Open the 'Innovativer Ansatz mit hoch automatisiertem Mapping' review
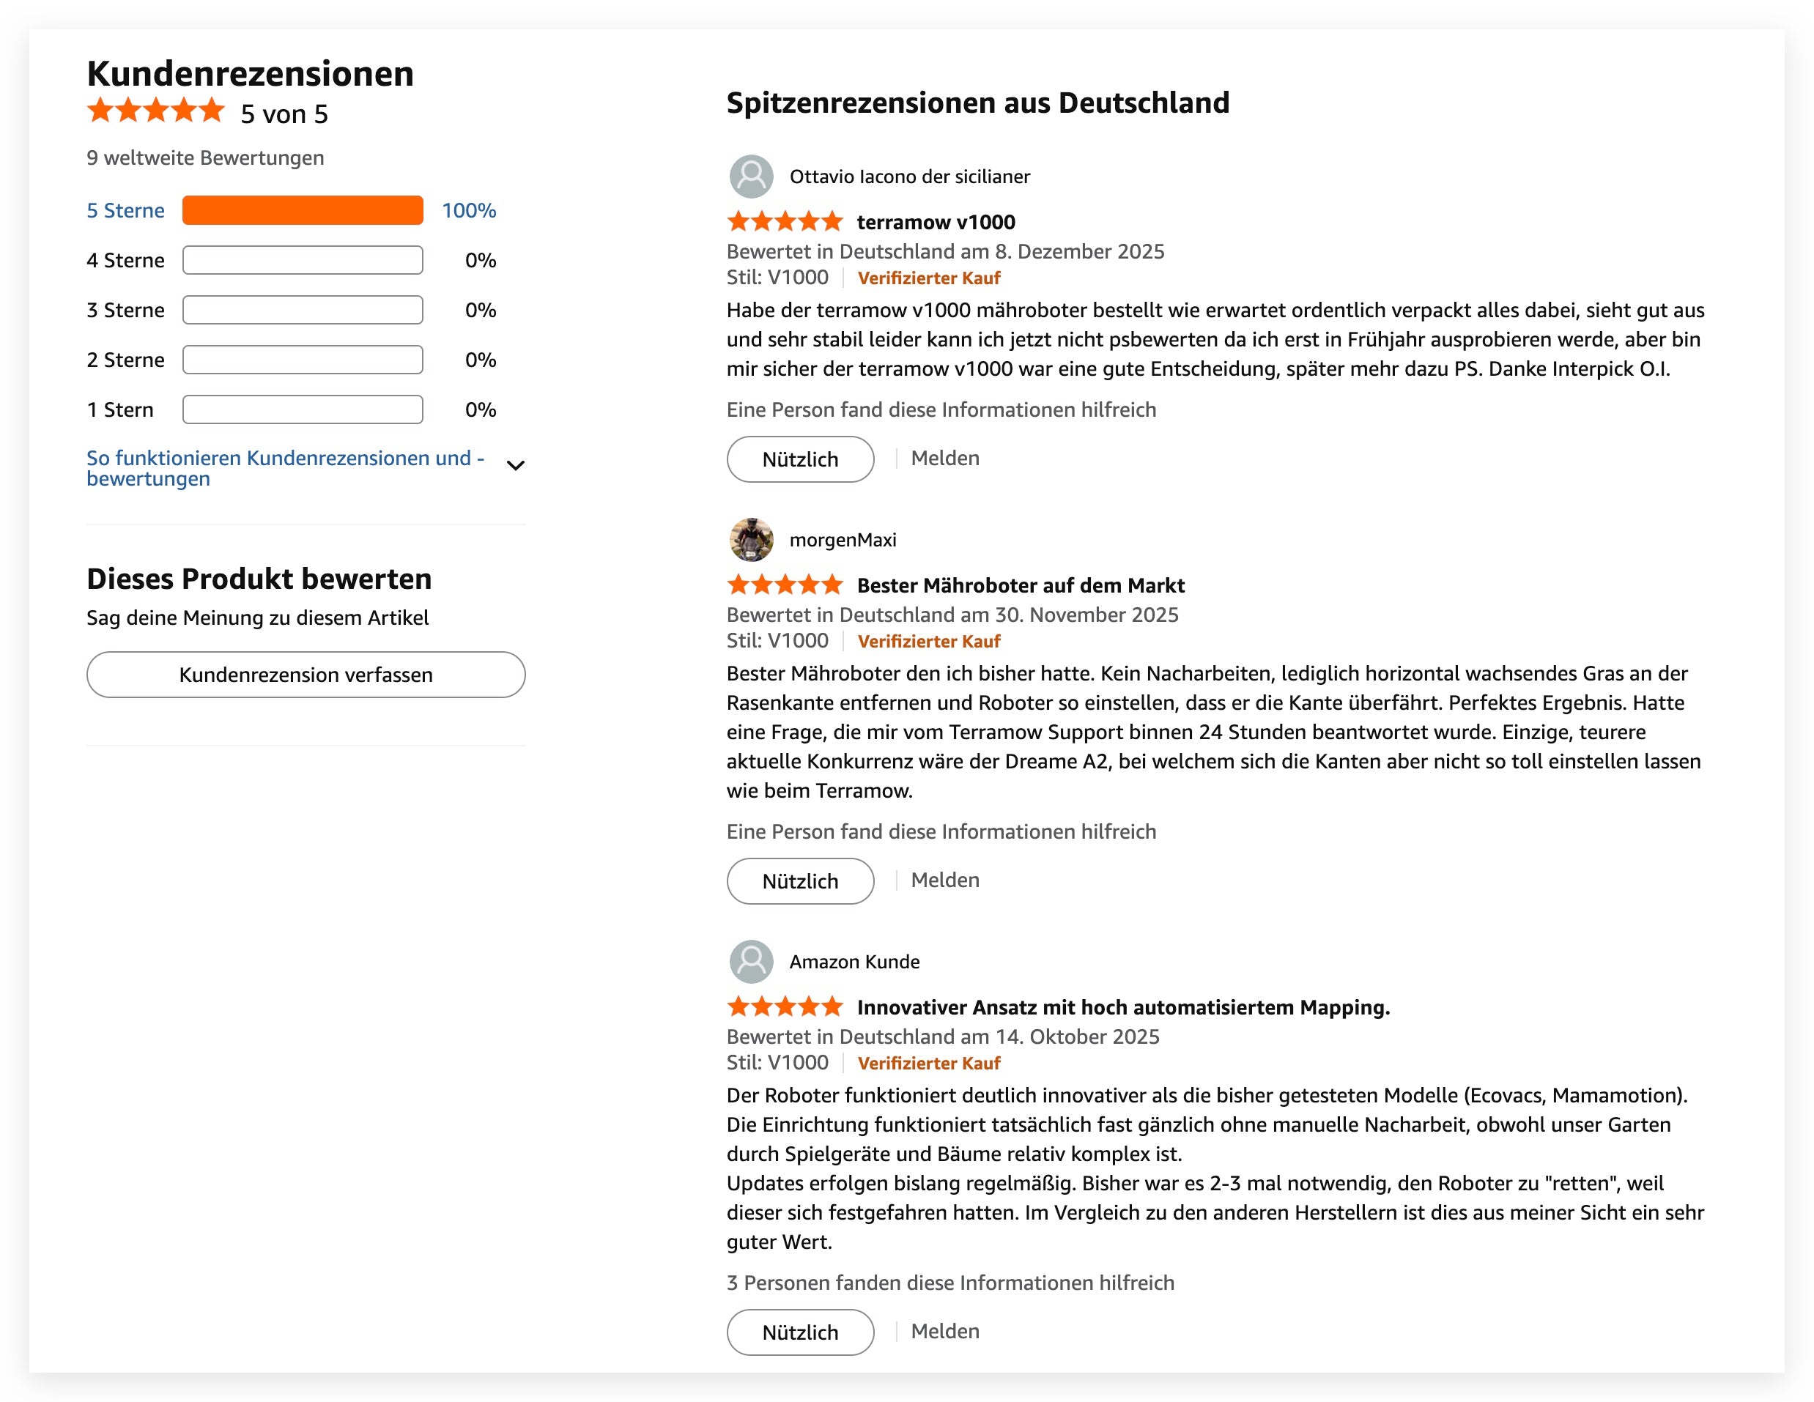The image size is (1814, 1402). (1123, 1007)
